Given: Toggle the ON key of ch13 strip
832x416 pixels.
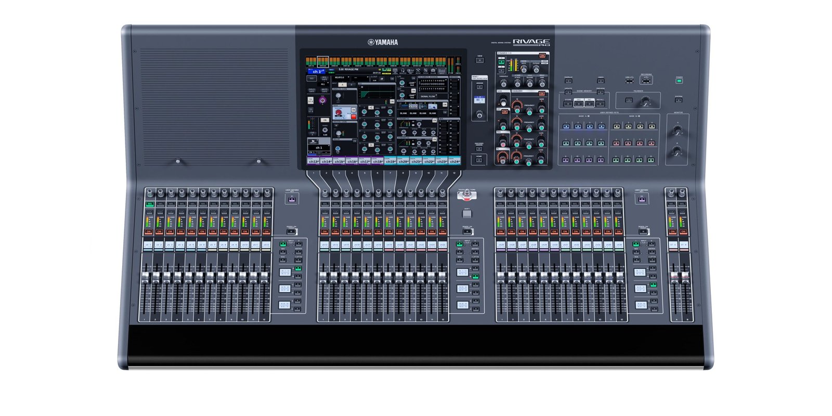Looking at the screenshot, I should [324, 231].
